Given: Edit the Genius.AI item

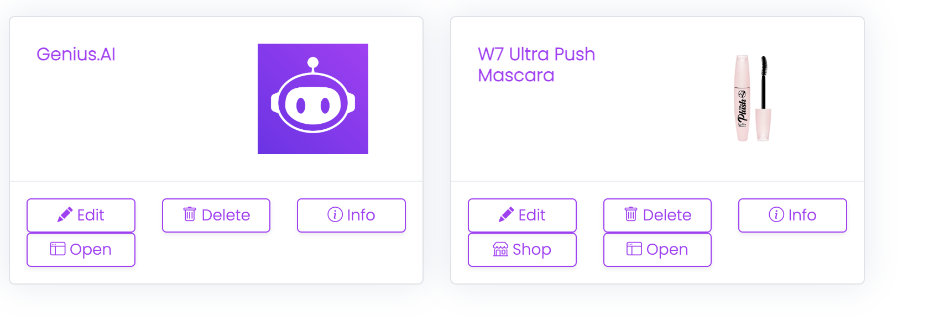Looking at the screenshot, I should pos(81,215).
